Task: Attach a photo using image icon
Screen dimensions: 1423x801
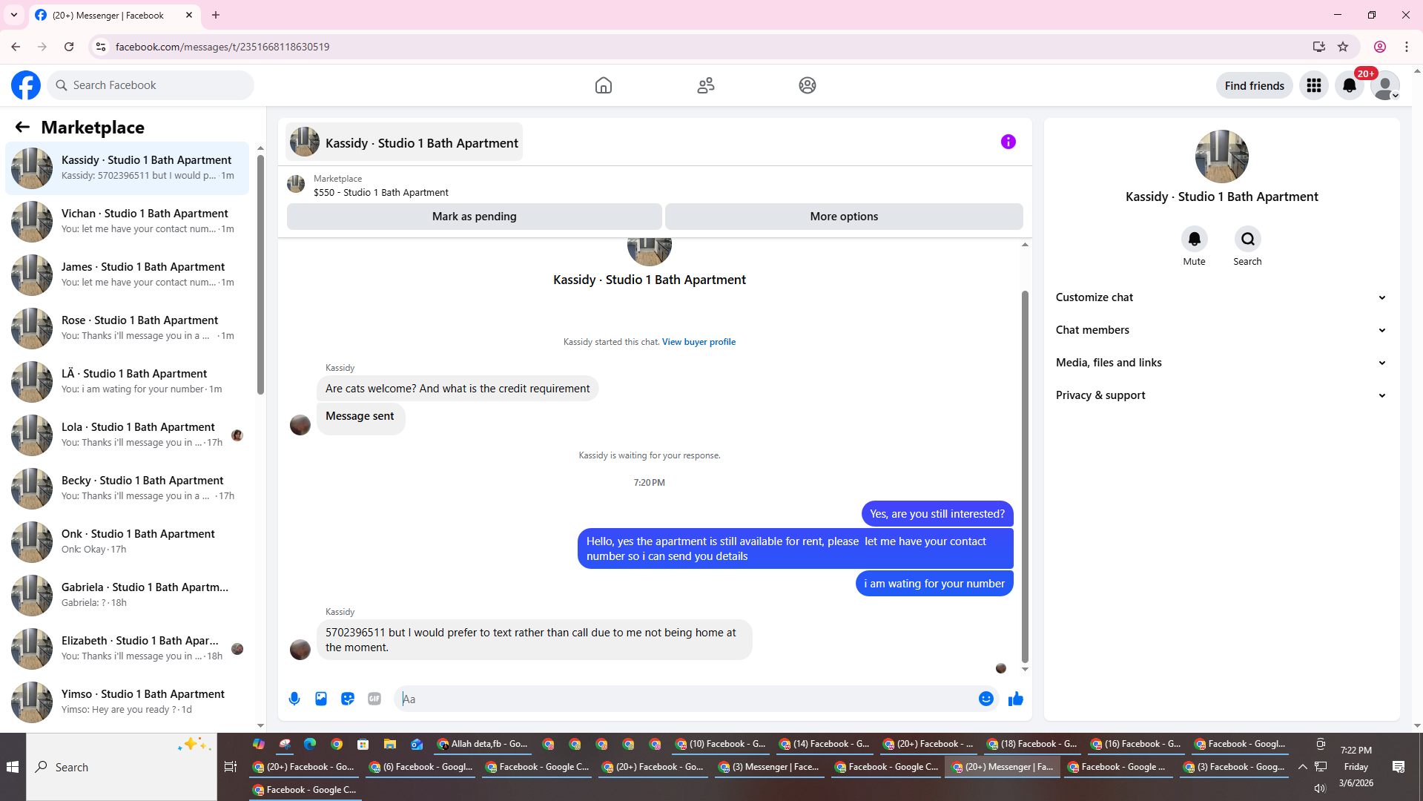Action: point(321,699)
